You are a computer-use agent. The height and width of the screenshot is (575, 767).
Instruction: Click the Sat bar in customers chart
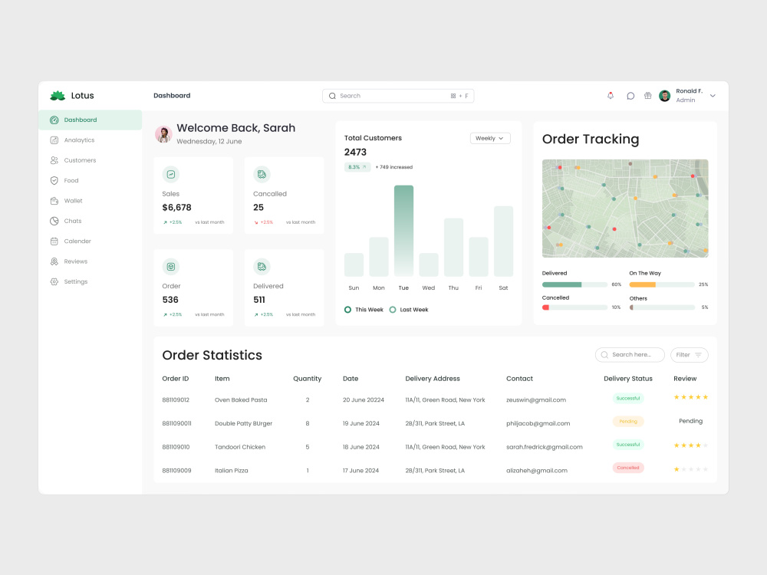503,242
